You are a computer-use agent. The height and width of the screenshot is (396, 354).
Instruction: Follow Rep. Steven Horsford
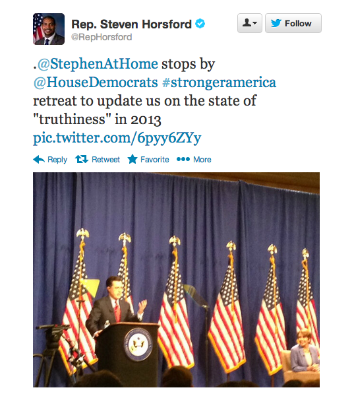click(293, 23)
